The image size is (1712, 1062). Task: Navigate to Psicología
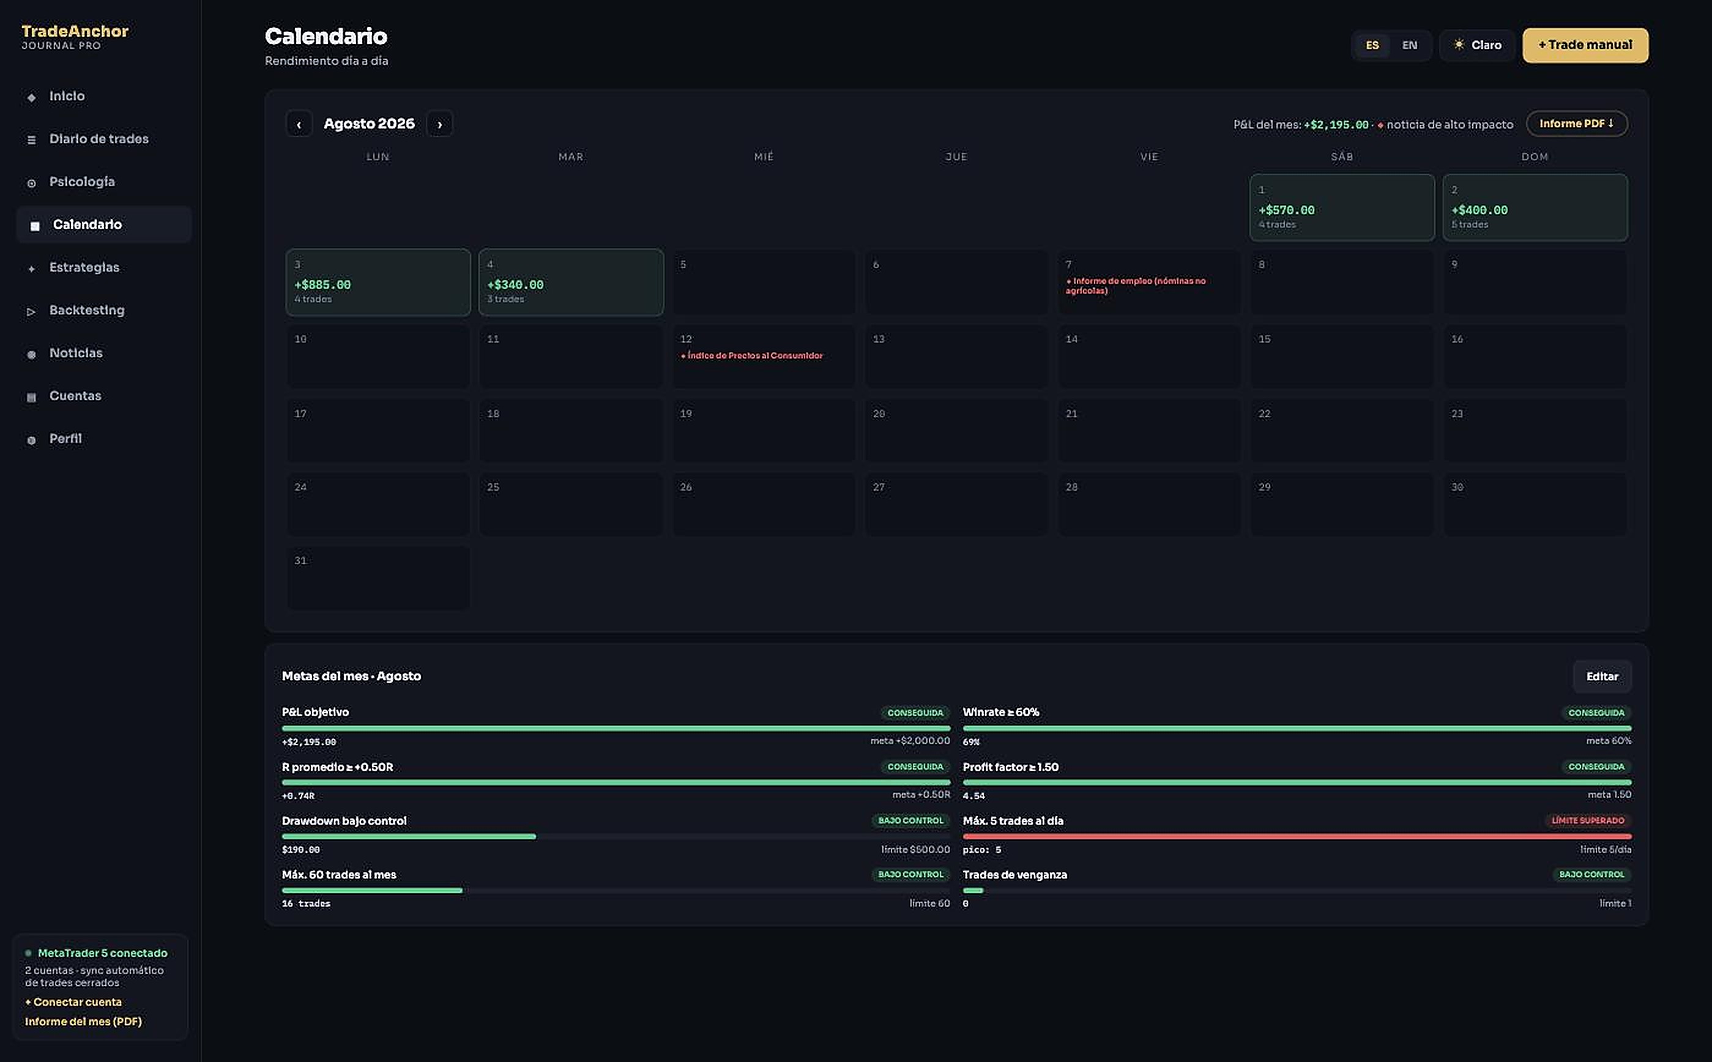[103, 182]
